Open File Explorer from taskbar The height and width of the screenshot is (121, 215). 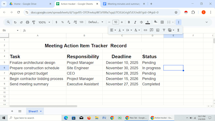(x=97, y=118)
